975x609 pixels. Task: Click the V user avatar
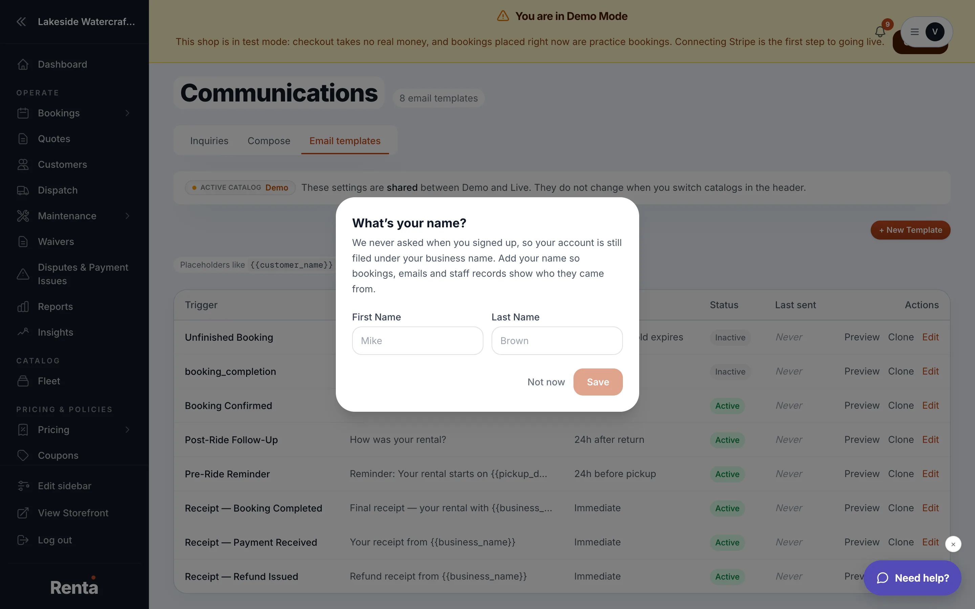(935, 32)
